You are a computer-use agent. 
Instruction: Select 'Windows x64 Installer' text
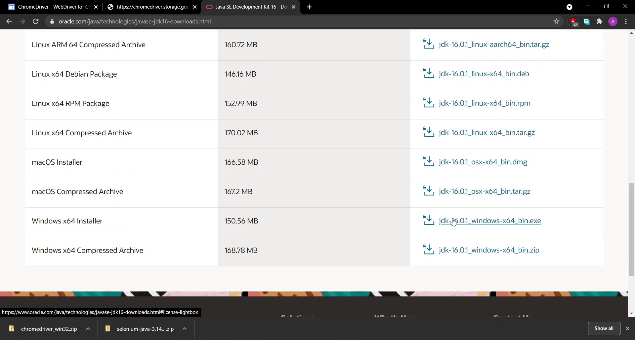tap(67, 221)
